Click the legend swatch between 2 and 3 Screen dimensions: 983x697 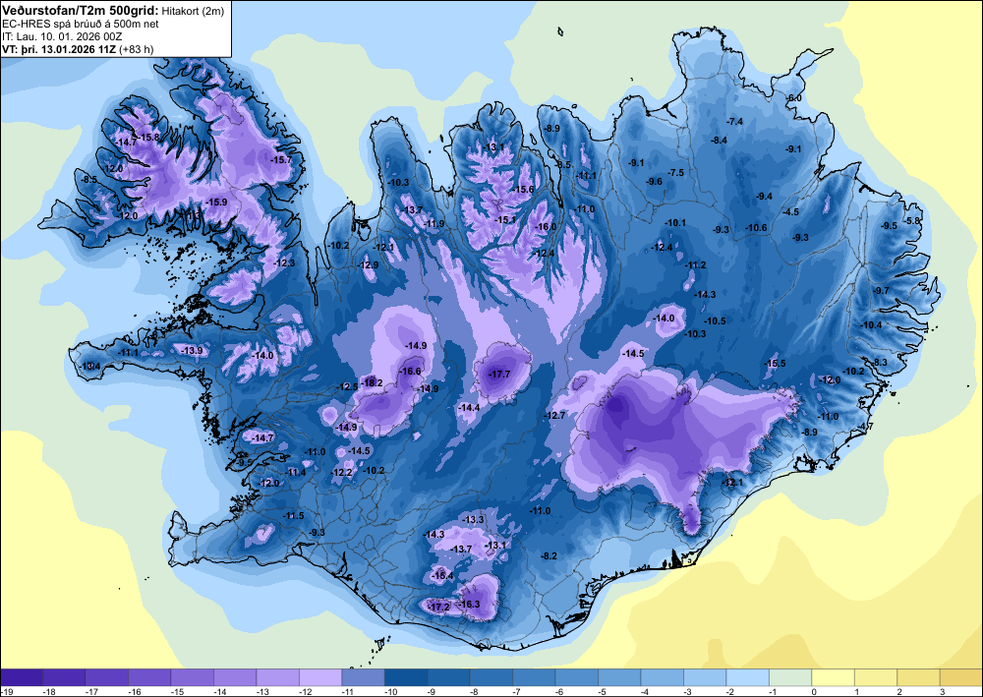click(x=918, y=677)
